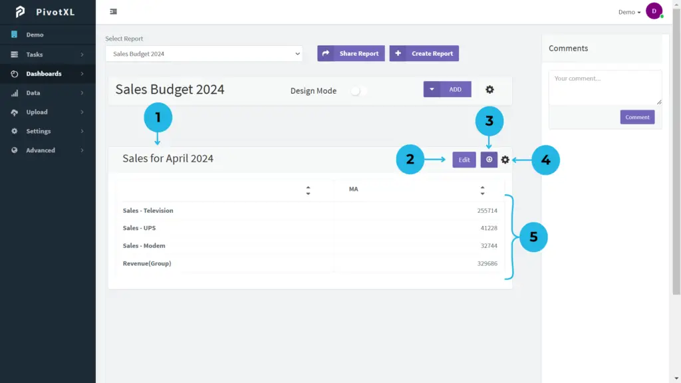Select Dashboards in the sidebar
Viewport: 681px width, 383px height.
[48, 74]
